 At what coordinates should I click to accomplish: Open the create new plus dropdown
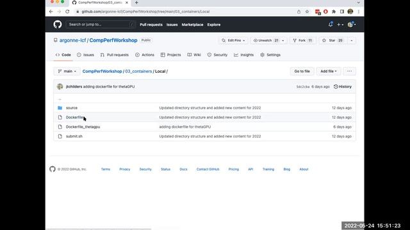pyautogui.click(x=340, y=24)
